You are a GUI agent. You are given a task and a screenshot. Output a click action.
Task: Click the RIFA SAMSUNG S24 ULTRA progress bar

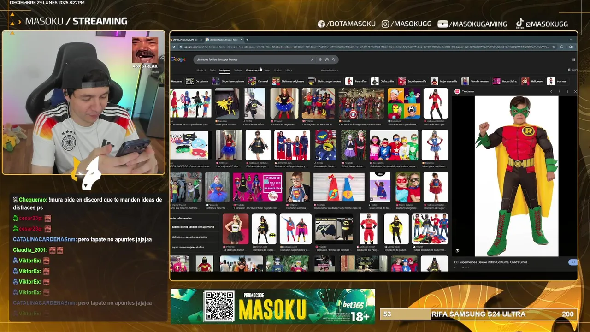coord(478,314)
